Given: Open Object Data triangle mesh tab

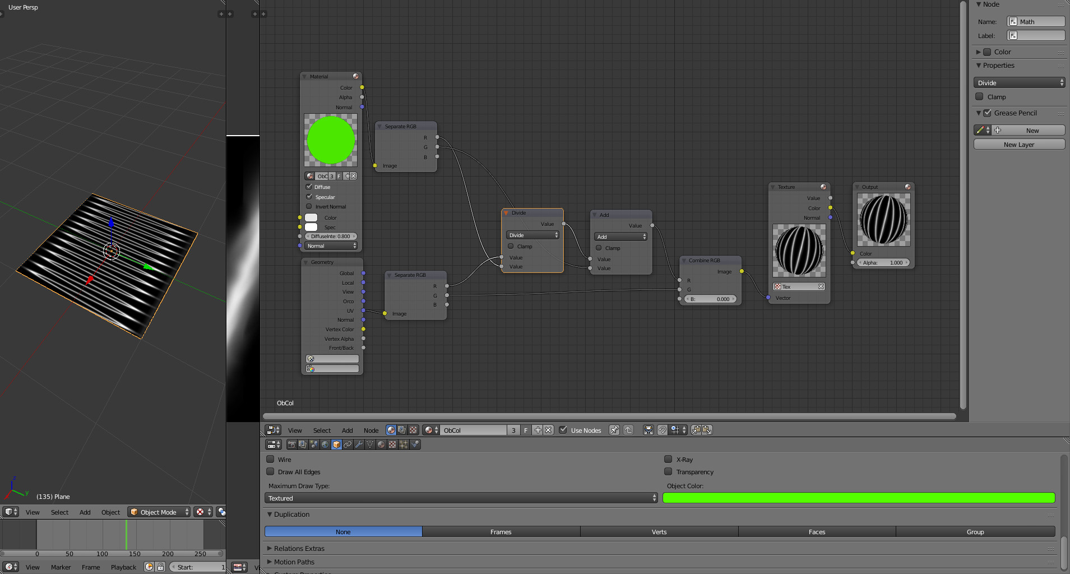Looking at the screenshot, I should pyautogui.click(x=370, y=445).
